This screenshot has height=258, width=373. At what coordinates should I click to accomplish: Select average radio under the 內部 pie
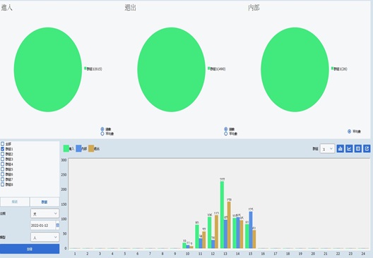tap(349, 131)
